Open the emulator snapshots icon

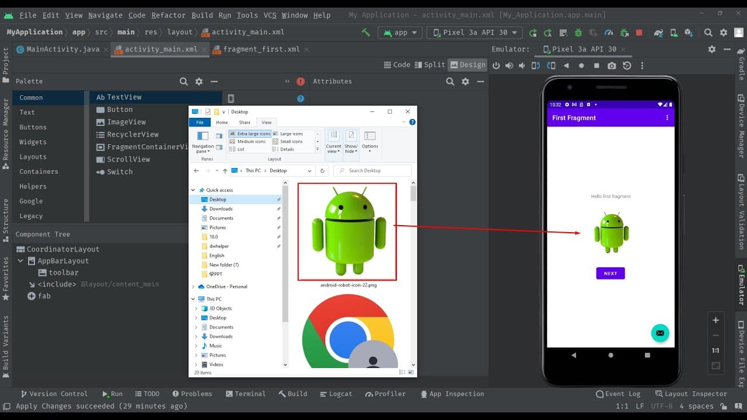[627, 66]
